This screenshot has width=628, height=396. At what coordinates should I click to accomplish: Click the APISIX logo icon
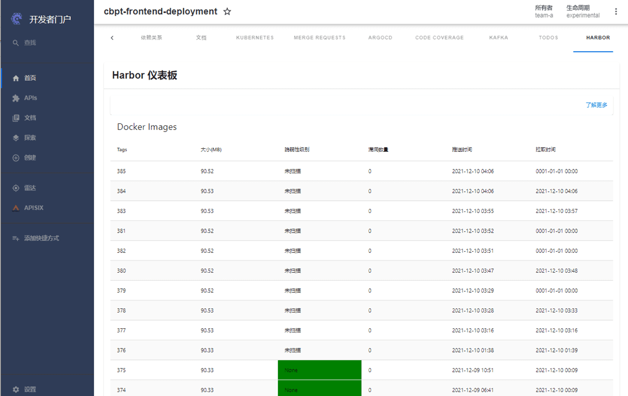click(x=16, y=208)
